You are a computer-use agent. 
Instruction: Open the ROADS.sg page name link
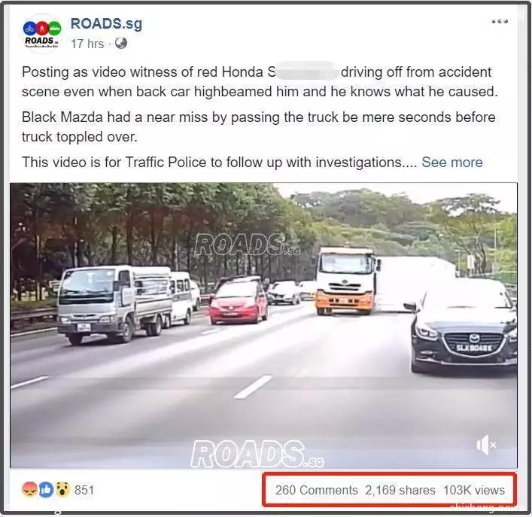click(x=107, y=24)
